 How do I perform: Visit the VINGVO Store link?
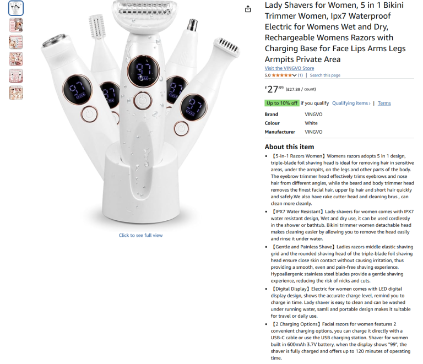point(289,68)
